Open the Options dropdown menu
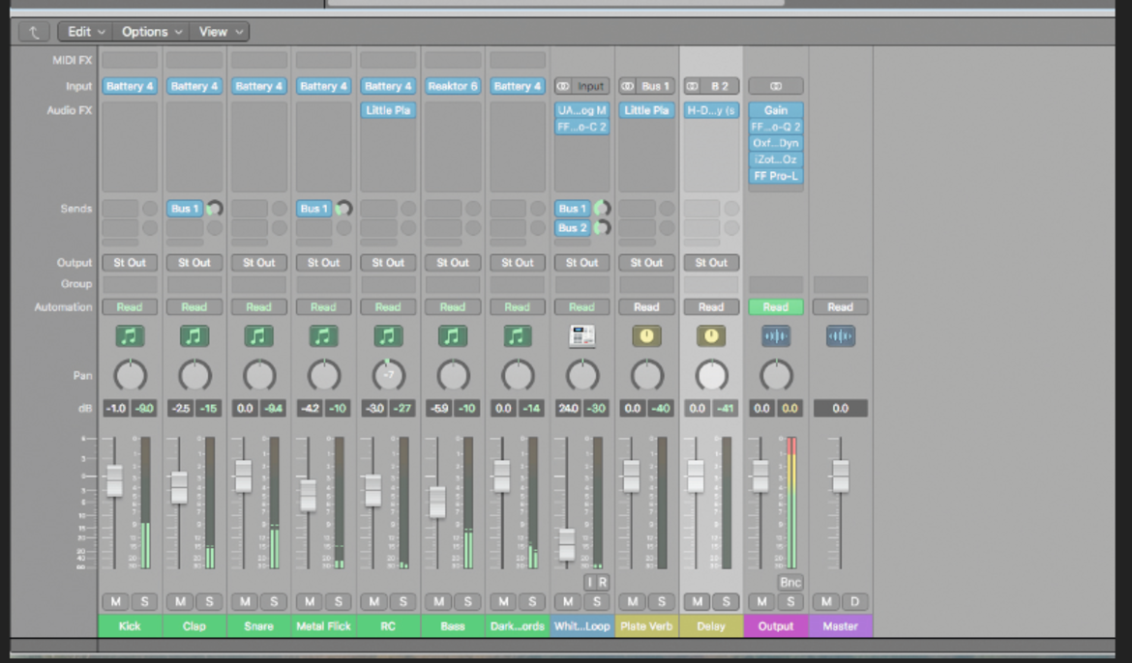1132x663 pixels. pos(151,32)
